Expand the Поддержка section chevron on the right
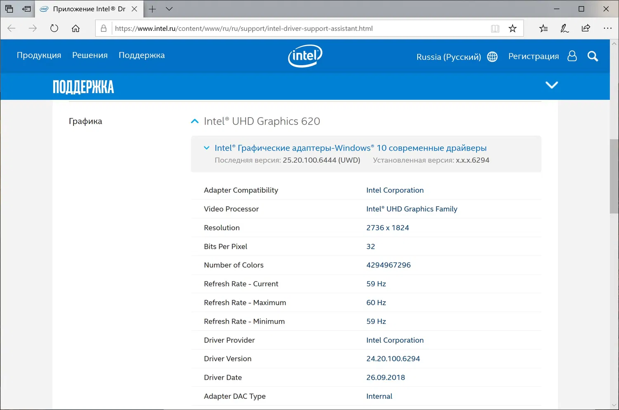619x410 pixels. 552,85
